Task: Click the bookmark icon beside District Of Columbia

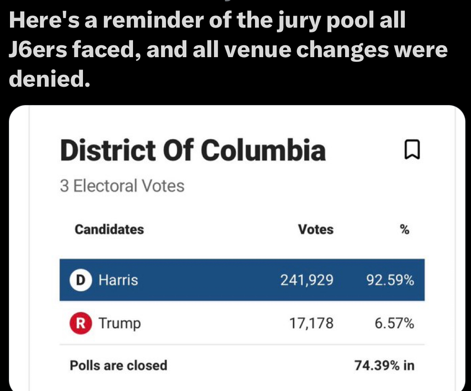Action: tap(412, 149)
